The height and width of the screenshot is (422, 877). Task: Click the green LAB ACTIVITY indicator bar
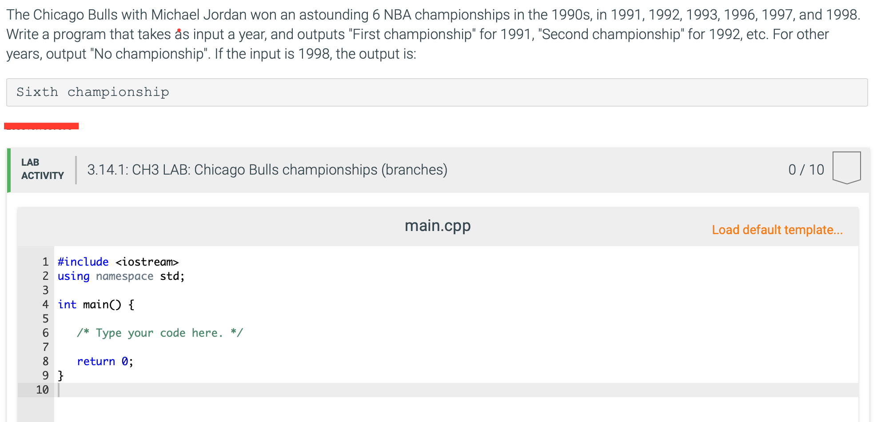pos(9,169)
